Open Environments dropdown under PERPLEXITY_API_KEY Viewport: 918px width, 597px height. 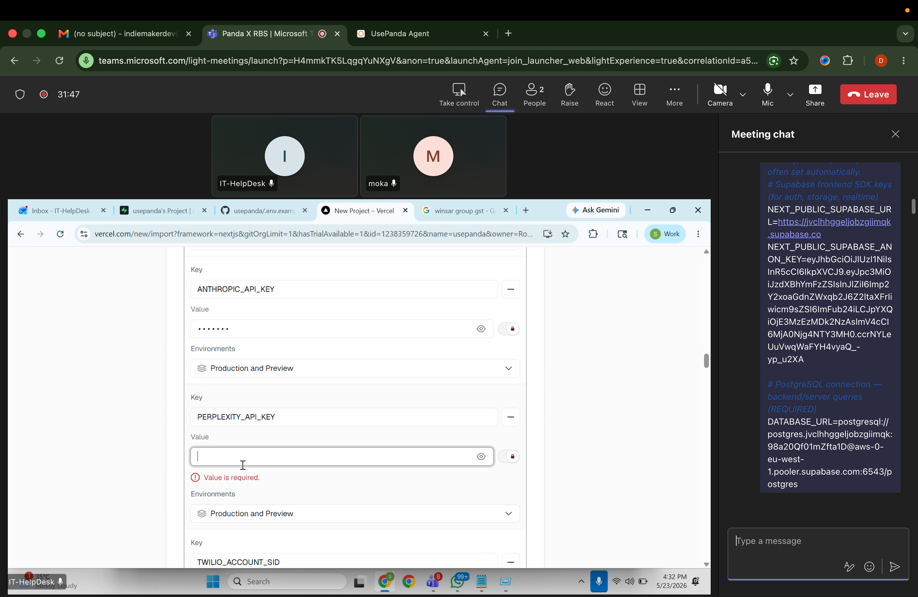coord(355,514)
